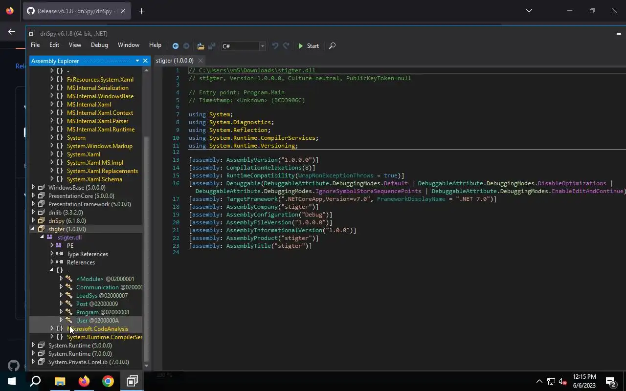Select the stigter (1.0.0.0) document tab

coord(175,61)
